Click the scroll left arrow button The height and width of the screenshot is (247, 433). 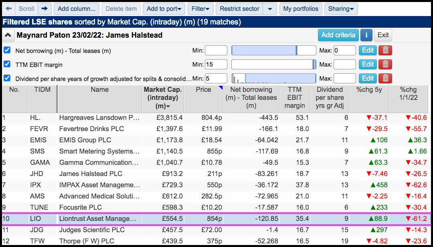pyautogui.click(x=8, y=9)
